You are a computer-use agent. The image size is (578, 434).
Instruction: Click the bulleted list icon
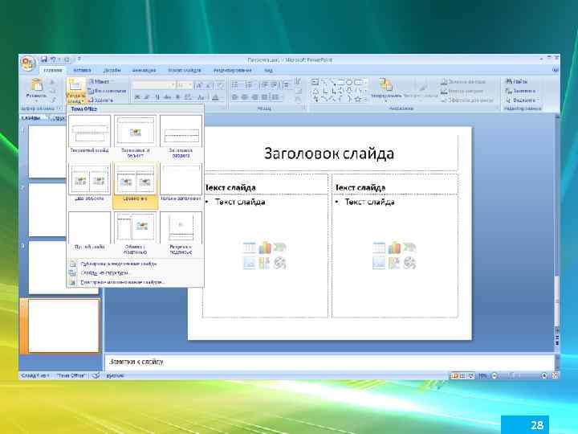click(235, 85)
